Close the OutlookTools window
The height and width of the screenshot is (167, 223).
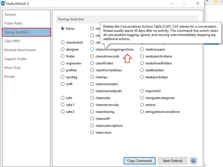point(198,3)
